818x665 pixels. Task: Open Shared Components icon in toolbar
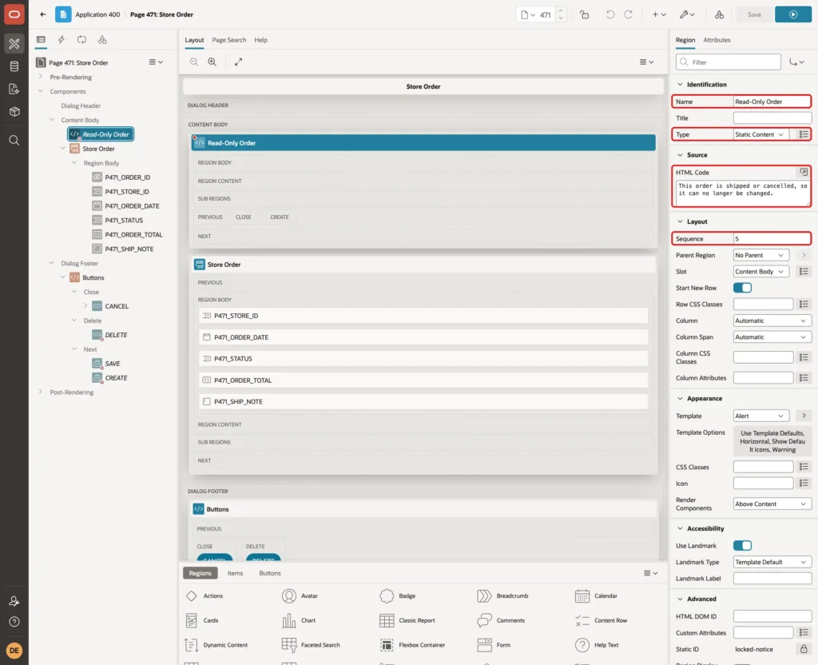[720, 14]
